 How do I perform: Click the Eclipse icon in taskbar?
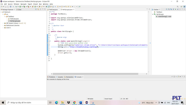87,103
